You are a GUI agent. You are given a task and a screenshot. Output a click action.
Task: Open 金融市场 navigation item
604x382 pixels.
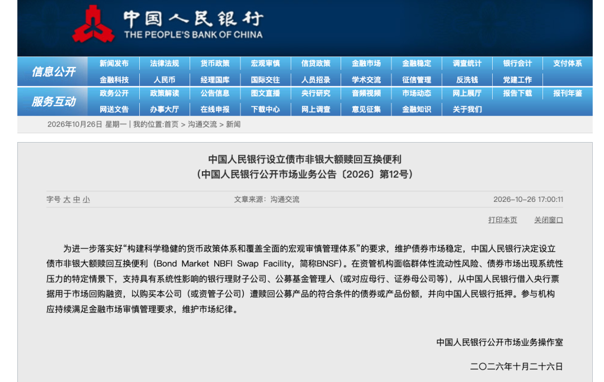[366, 64]
